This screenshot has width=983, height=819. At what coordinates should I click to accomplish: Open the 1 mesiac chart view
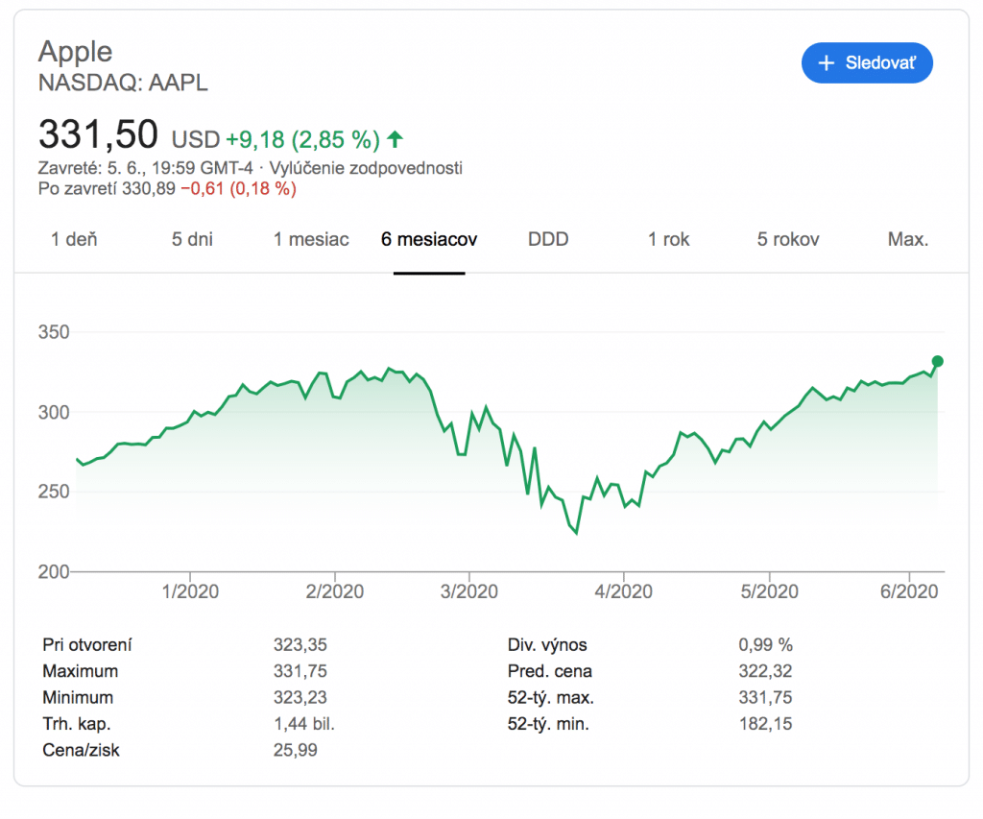tap(311, 239)
